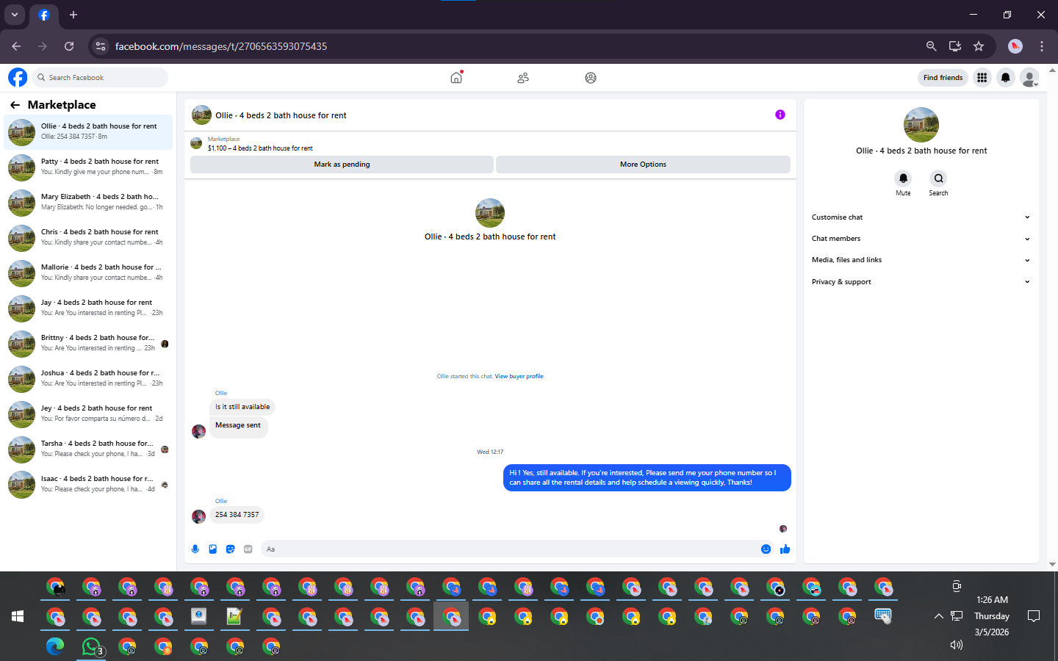Open Mary Elizabeth's conversation
The image size is (1058, 661).
pyautogui.click(x=88, y=202)
